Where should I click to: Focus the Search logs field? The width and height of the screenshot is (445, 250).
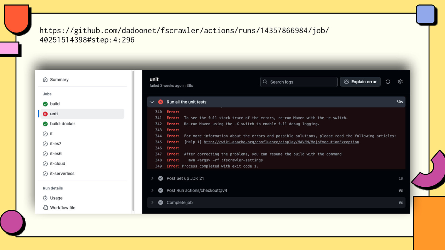299,82
